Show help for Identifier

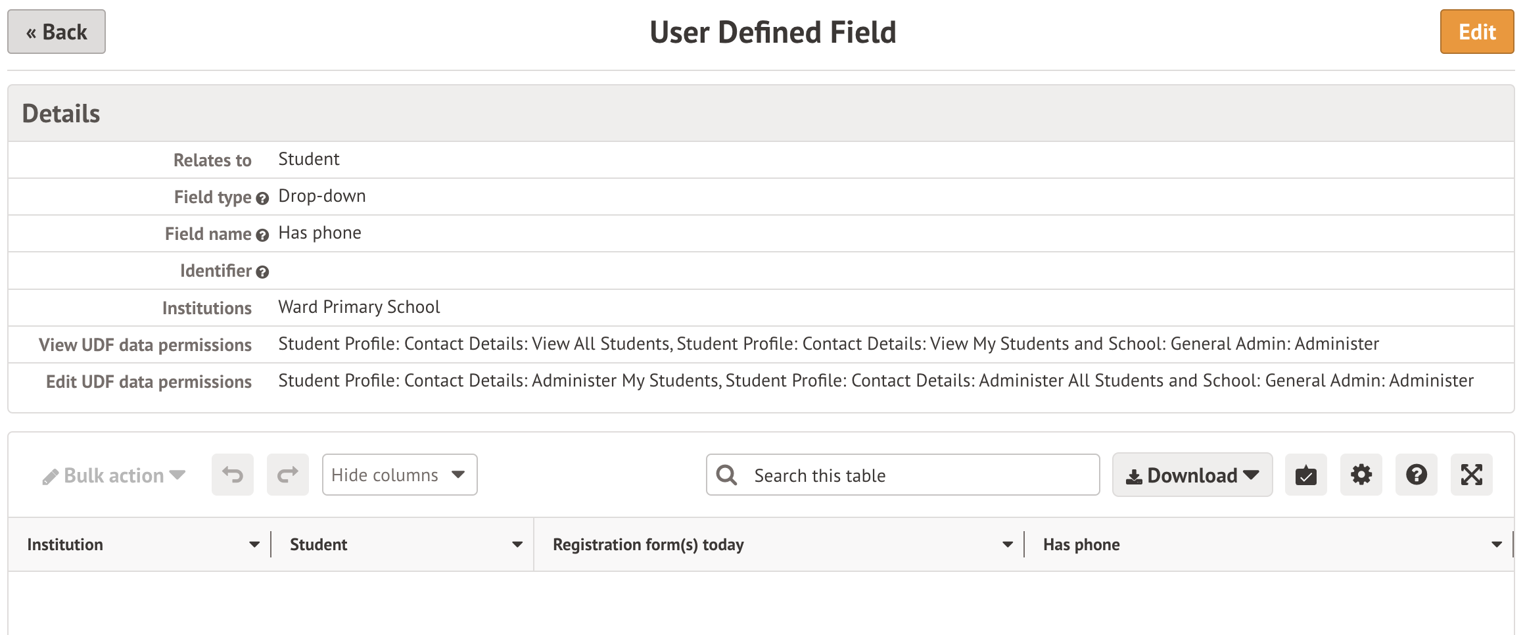pos(262,272)
